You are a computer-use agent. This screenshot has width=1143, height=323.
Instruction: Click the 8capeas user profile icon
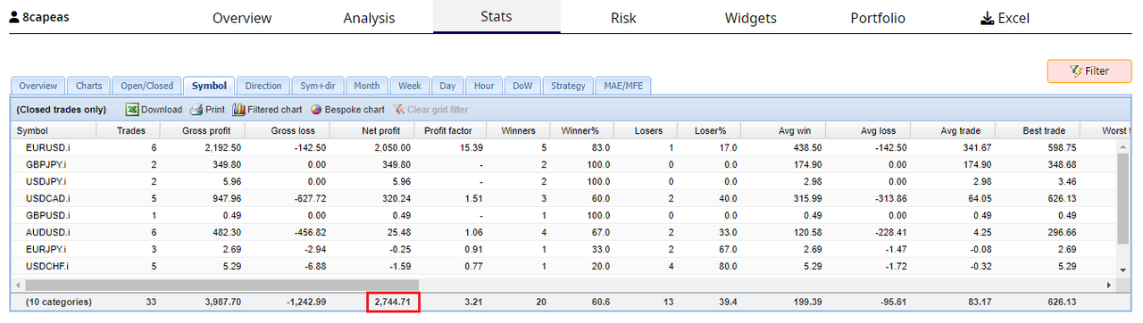pyautogui.click(x=14, y=17)
